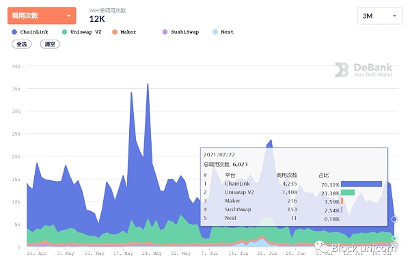Image resolution: width=410 pixels, height=265 pixels.
Task: Select the 平台 column header
Action: (230, 175)
